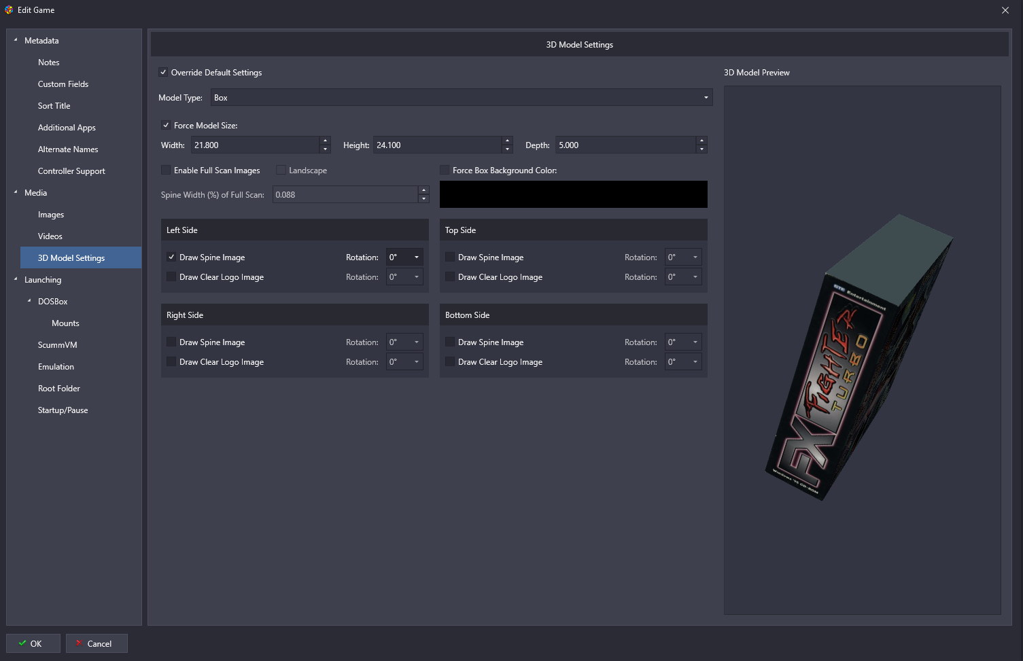Open Top Side Clear Logo rotation dropdown
The image size is (1023, 661).
click(683, 276)
